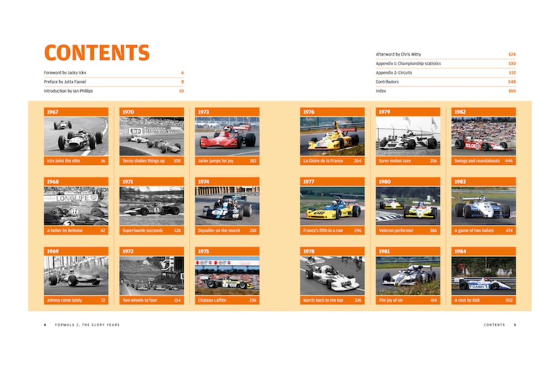Open the 1973 red car thumbnail
This screenshot has height=365, width=547.
[x=227, y=136]
